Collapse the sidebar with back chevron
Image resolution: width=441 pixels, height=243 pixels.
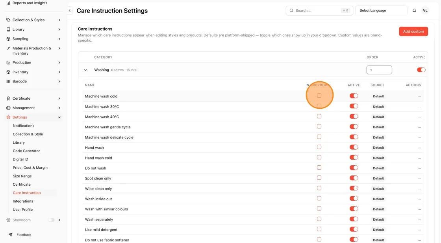coord(70,10)
